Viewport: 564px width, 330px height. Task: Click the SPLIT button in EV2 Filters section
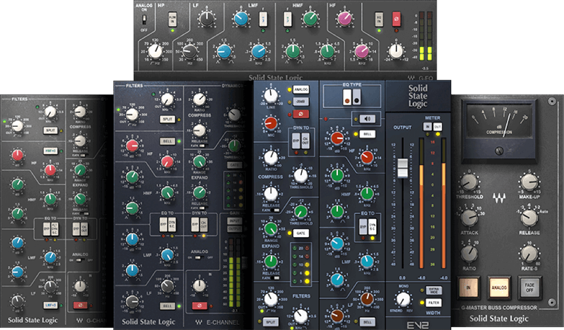271,322
